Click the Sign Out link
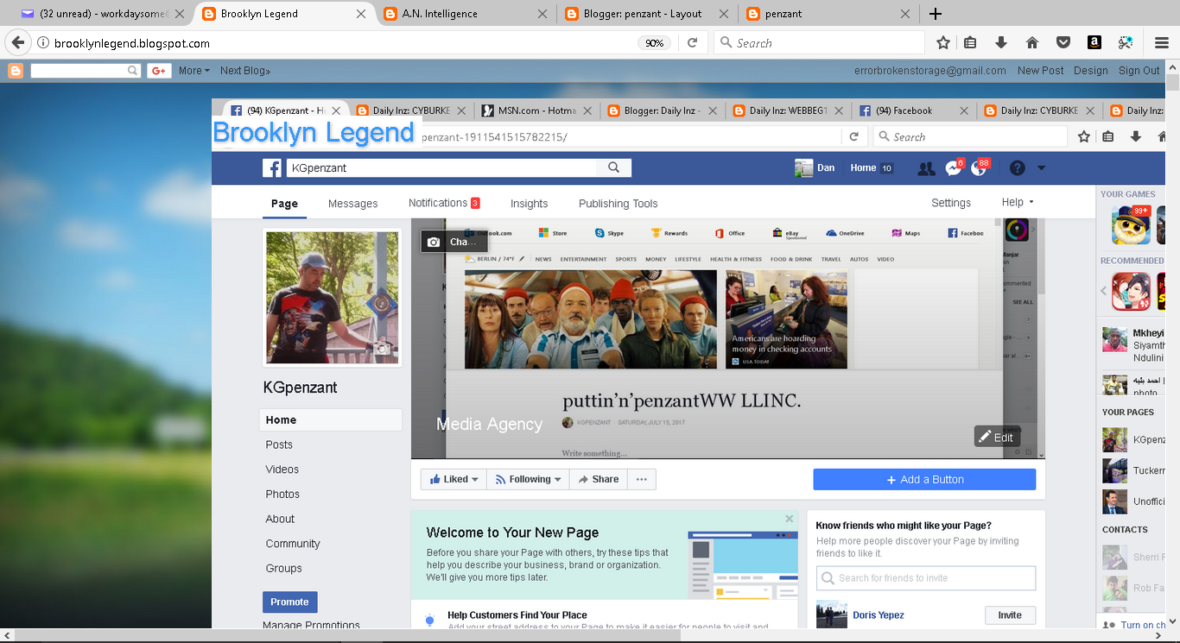The image size is (1180, 643). click(x=1139, y=71)
